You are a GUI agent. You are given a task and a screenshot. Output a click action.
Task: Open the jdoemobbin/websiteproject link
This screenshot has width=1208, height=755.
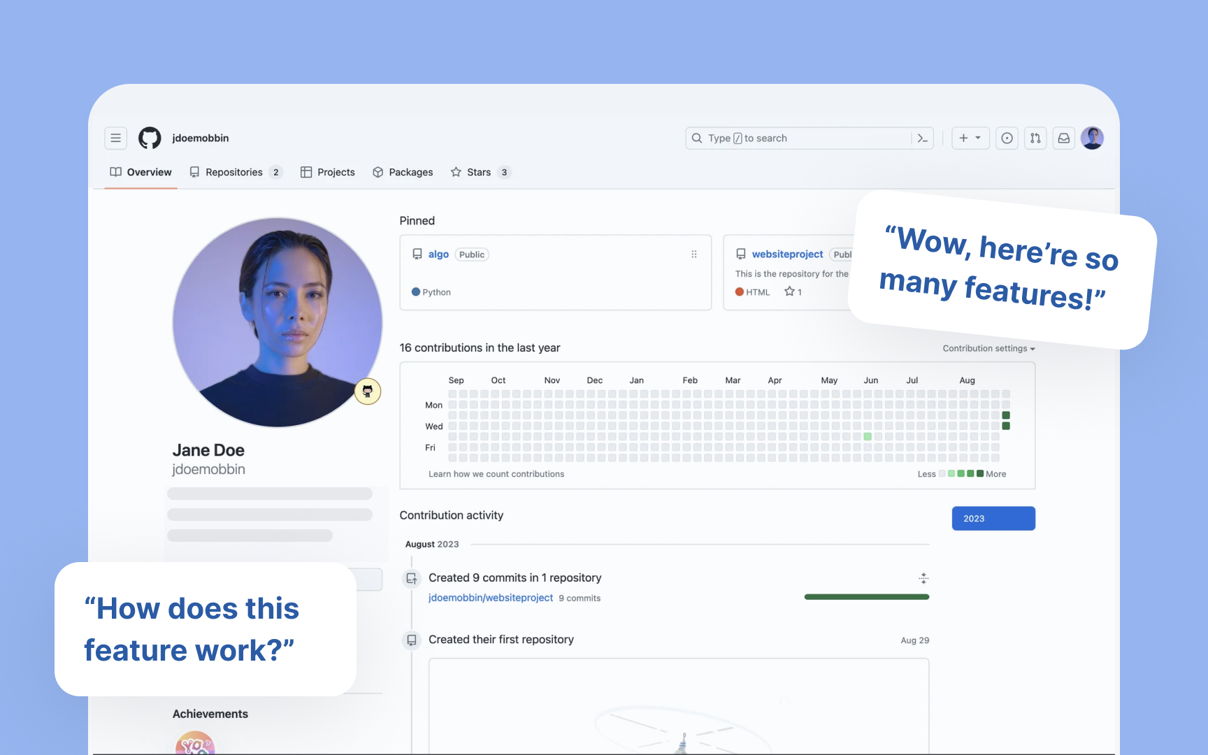click(x=491, y=598)
